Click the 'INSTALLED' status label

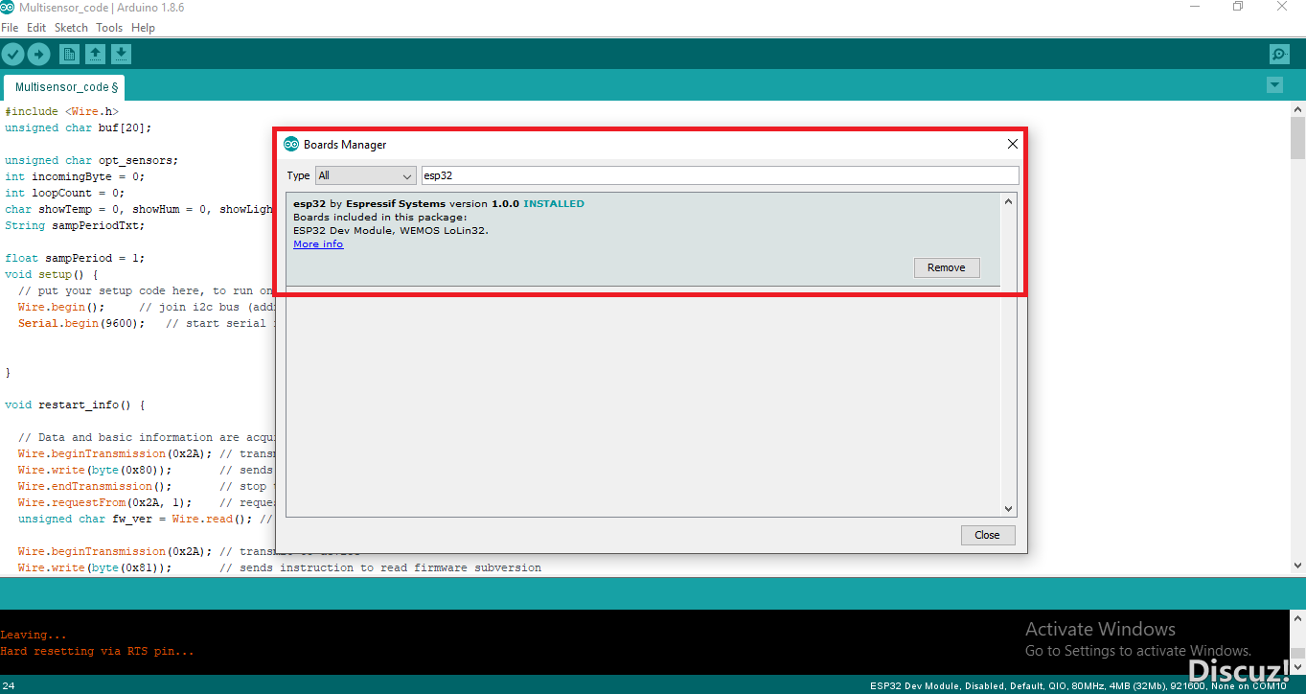(554, 203)
